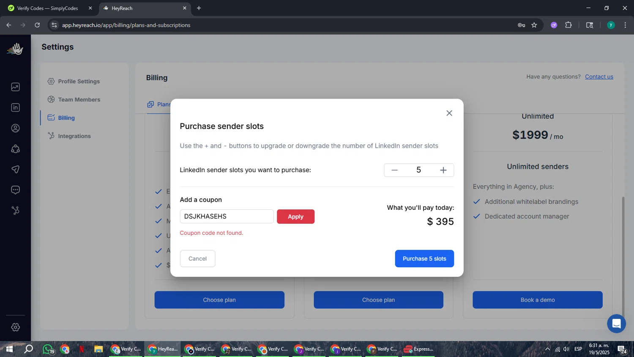Close the SimplyCodes browser tab
This screenshot has width=634, height=357.
(x=90, y=8)
